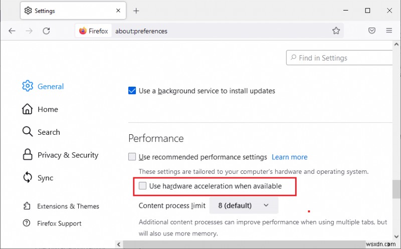Open the Pocket save icon

pos(372,31)
